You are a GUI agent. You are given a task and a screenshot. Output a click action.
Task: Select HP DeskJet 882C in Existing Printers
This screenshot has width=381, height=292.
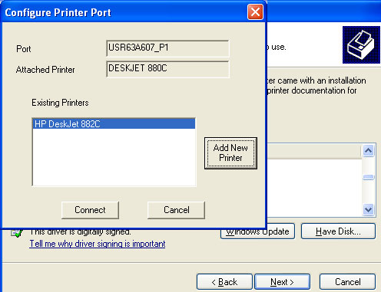[114, 124]
